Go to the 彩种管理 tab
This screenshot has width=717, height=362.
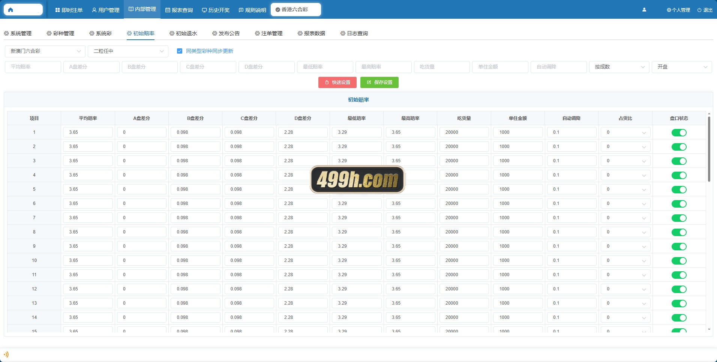pyautogui.click(x=60, y=33)
